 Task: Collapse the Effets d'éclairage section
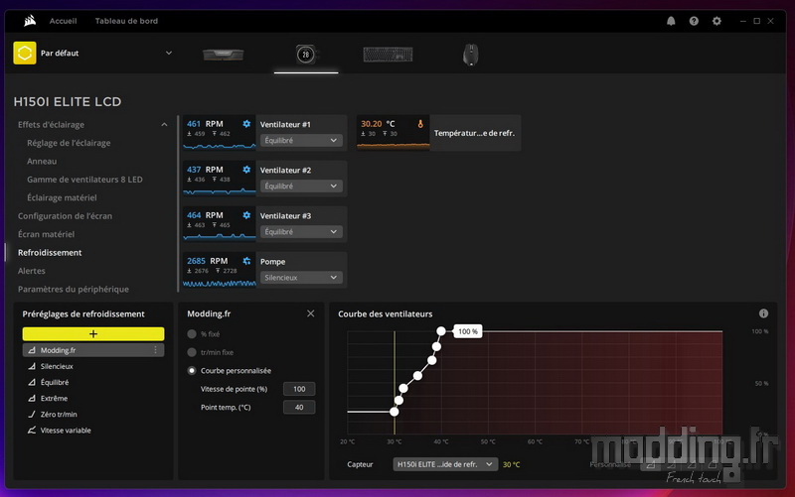(x=164, y=125)
